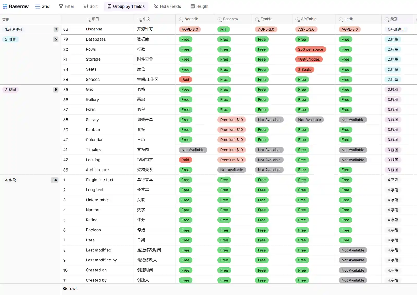
Task: Click the Paid tag in Spaces row
Action: 185,80
